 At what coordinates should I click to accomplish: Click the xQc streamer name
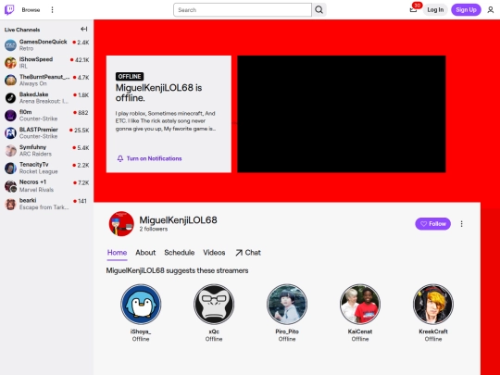[214, 331]
